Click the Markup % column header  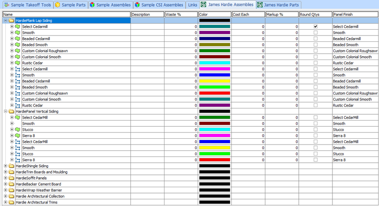click(x=282, y=14)
